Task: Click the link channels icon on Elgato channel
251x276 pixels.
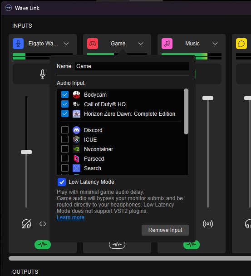Action: [43, 224]
